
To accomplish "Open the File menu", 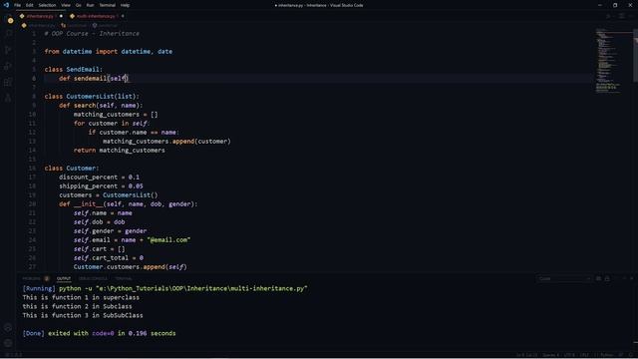I will pyautogui.click(x=18, y=5).
